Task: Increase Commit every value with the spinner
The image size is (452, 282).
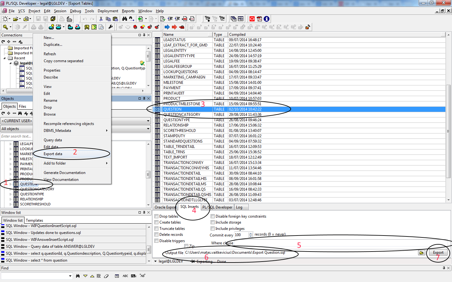Action: point(251,233)
